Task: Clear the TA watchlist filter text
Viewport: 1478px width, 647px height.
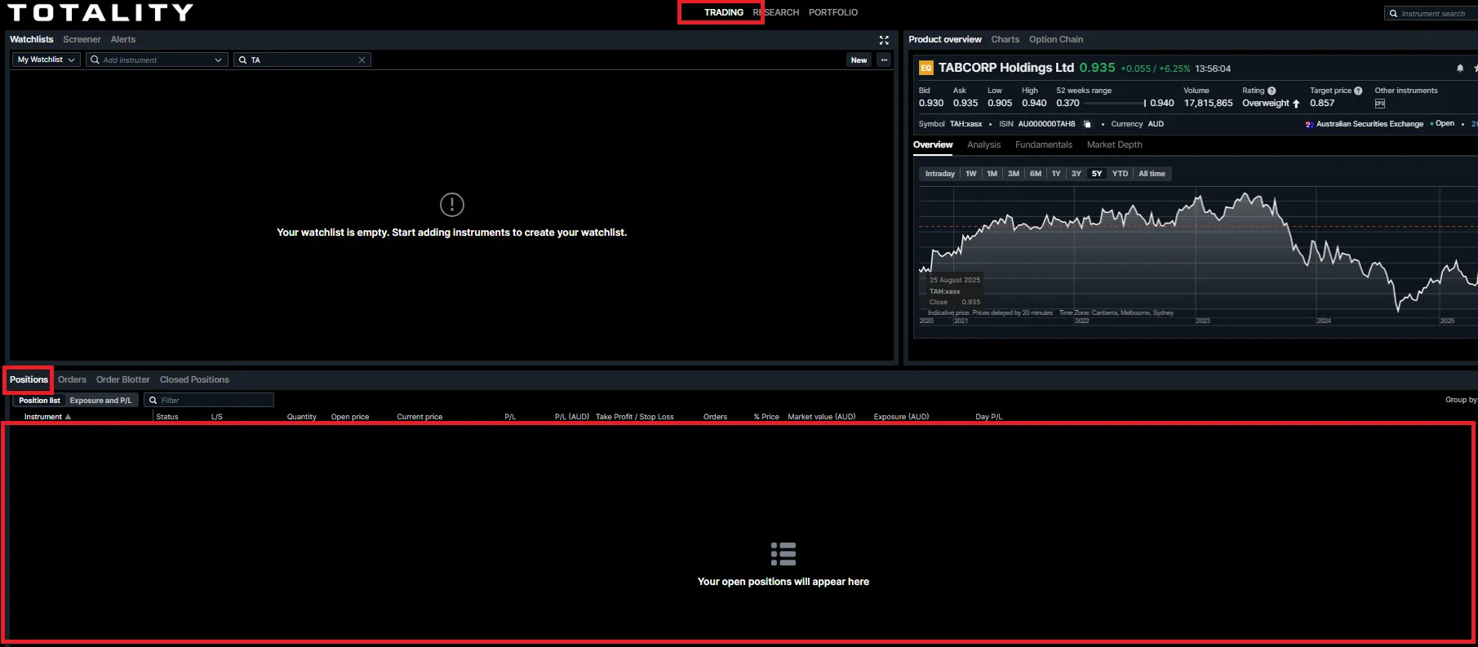Action: click(362, 60)
